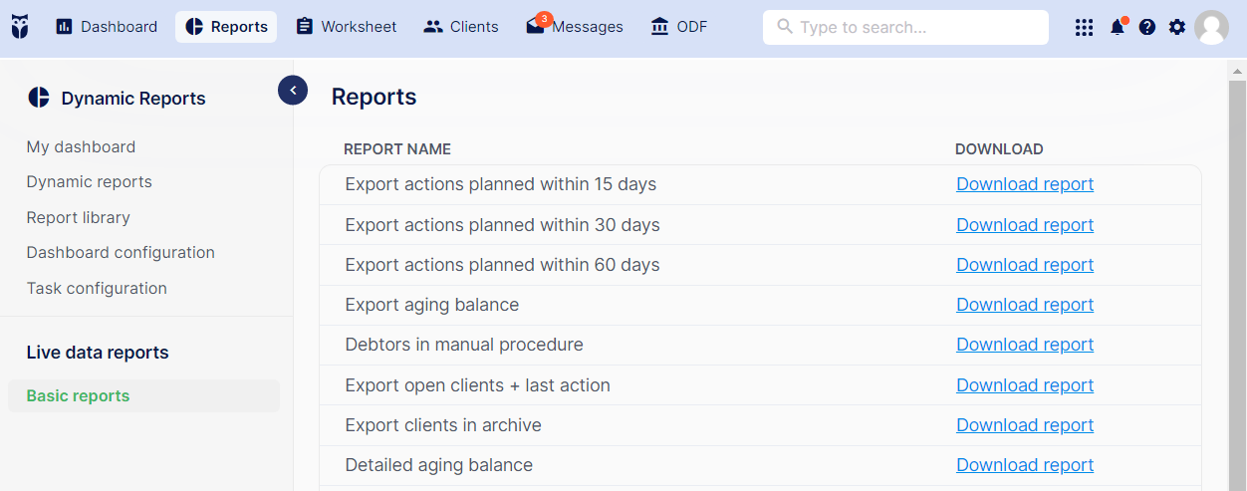Open the settings gear icon

pos(1177,27)
